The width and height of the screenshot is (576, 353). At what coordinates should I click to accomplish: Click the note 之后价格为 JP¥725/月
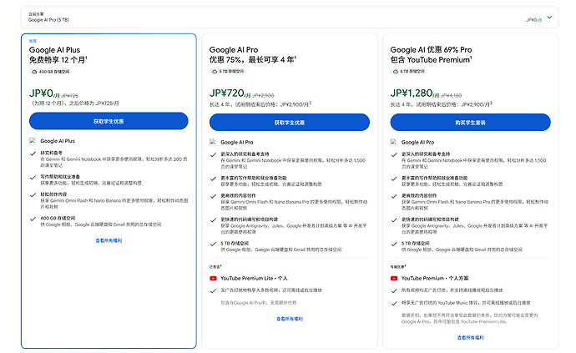(94, 103)
